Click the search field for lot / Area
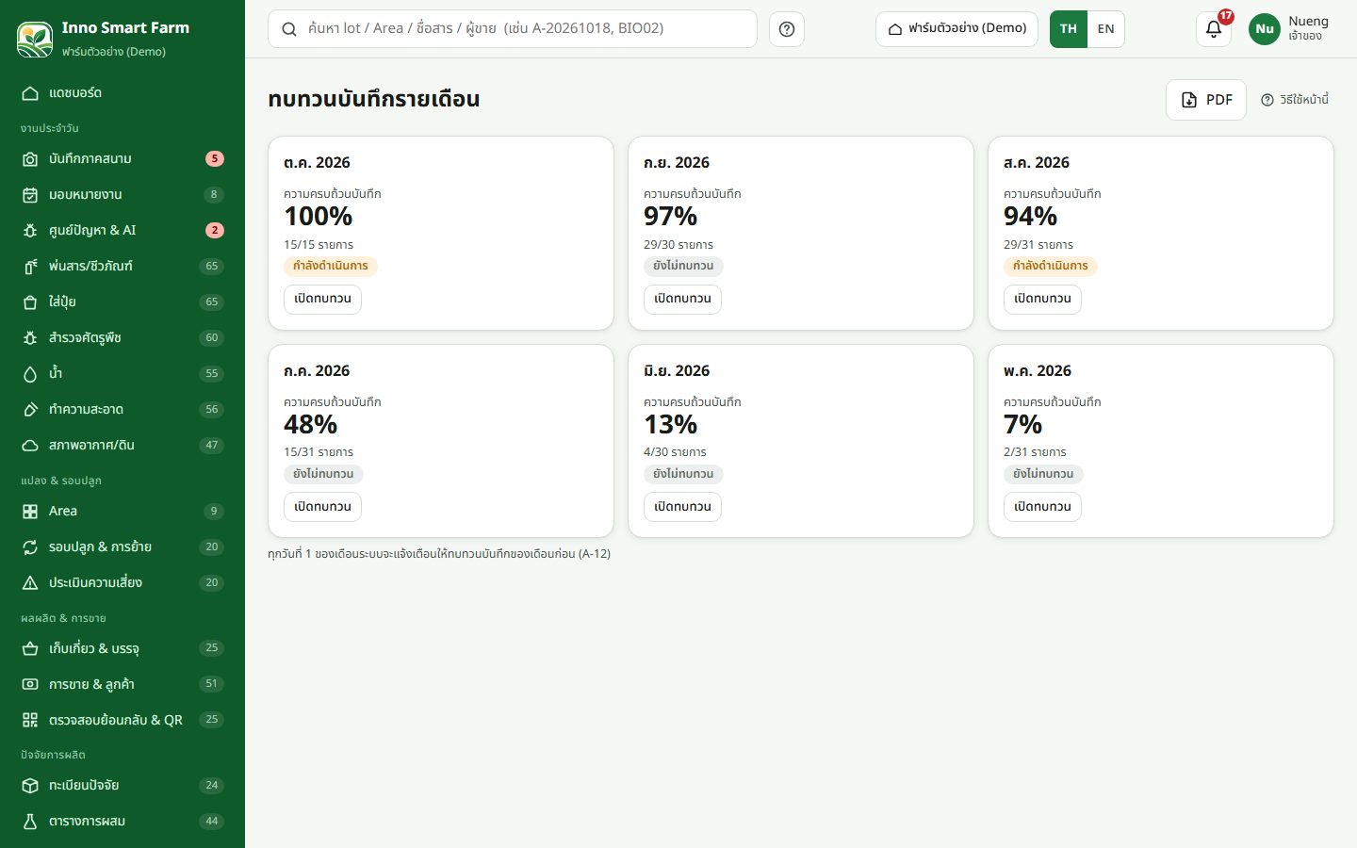The height and width of the screenshot is (848, 1357). tap(513, 29)
